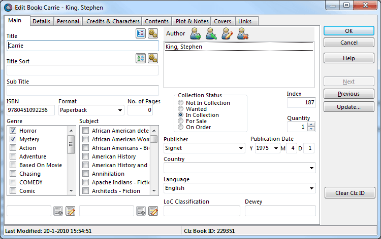
Task: Click the add genre icon below the Genre list
Action: point(58,211)
